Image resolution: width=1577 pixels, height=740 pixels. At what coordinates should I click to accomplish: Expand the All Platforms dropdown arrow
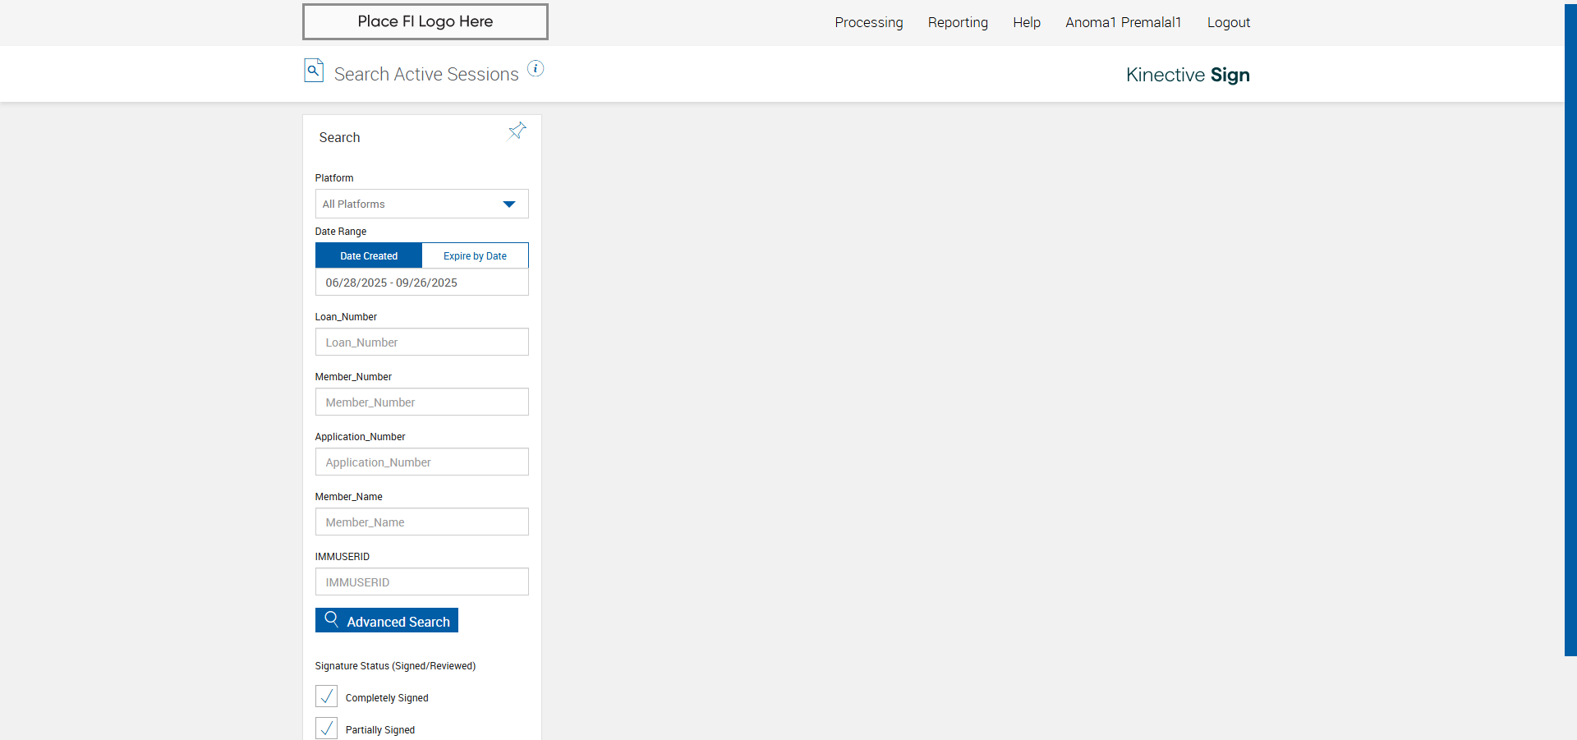pos(509,205)
